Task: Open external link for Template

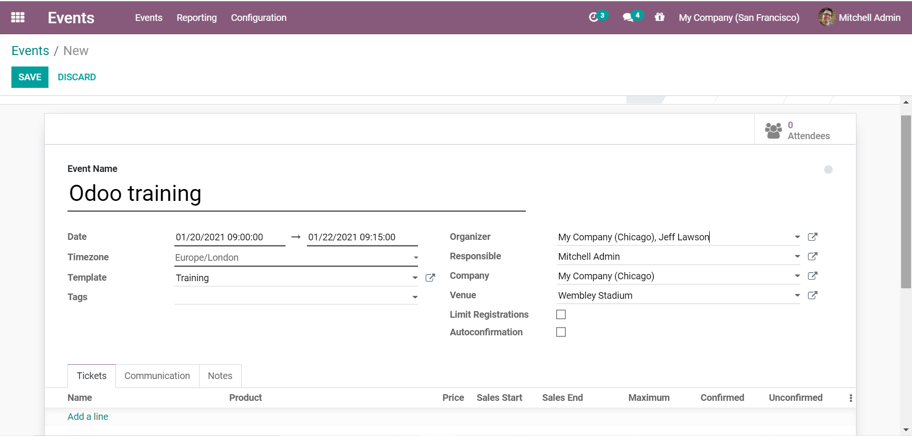Action: 430,278
